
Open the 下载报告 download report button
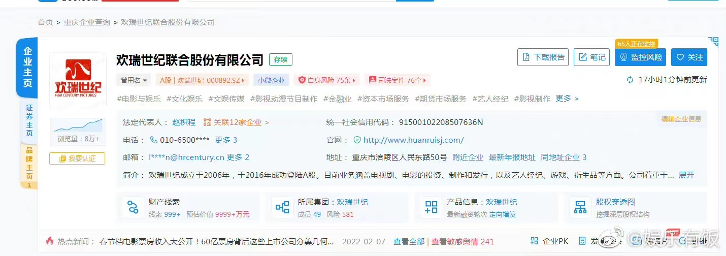pyautogui.click(x=543, y=57)
